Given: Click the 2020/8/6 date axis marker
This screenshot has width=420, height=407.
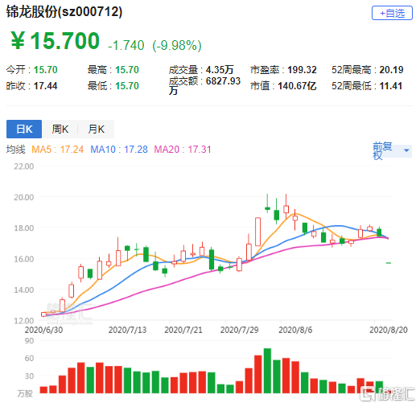Looking at the screenshot, I should 295,330.
